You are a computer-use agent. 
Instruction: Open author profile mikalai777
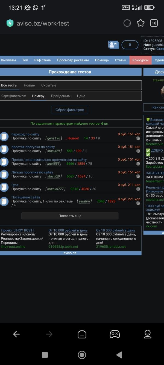tap(55, 189)
